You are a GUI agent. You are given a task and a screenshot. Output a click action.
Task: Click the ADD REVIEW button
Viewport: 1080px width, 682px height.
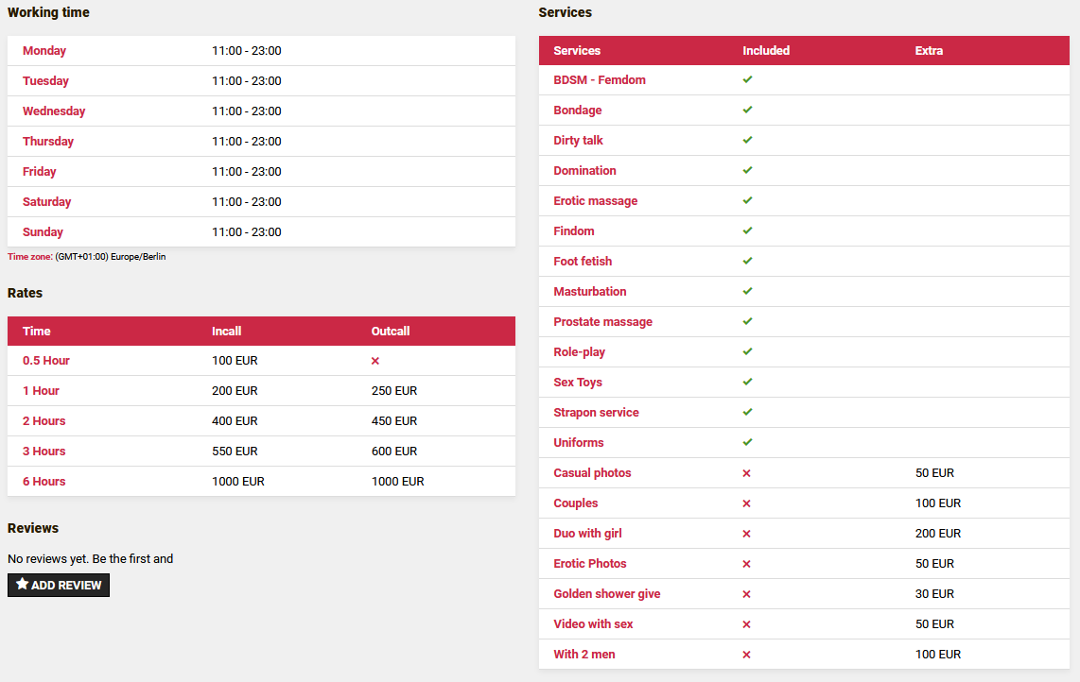59,586
